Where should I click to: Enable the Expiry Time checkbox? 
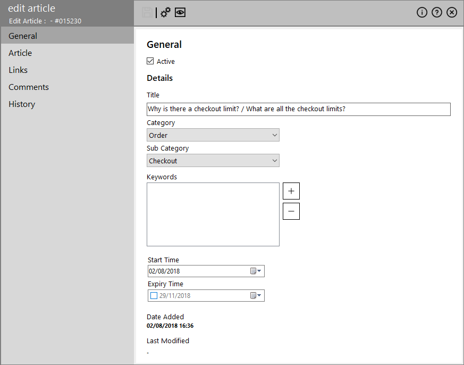pyautogui.click(x=154, y=296)
